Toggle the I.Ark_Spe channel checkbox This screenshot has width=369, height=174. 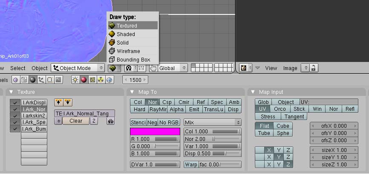(15, 122)
